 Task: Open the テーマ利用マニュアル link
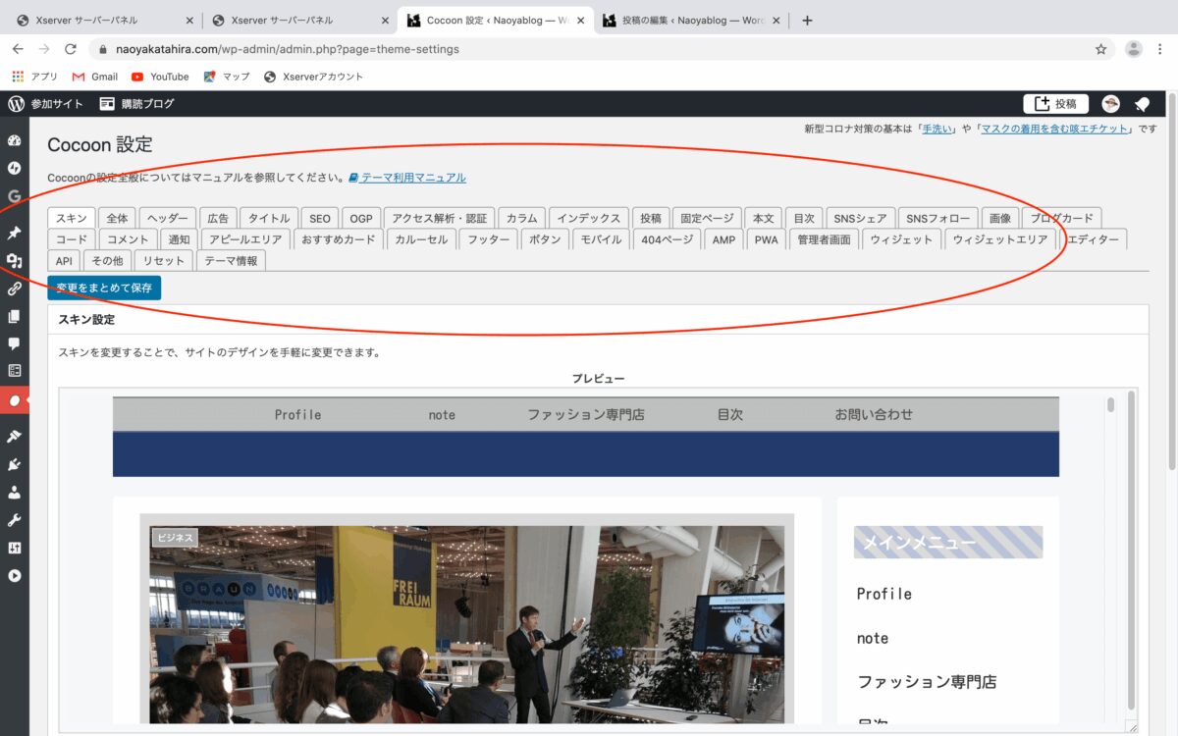pyautogui.click(x=407, y=178)
